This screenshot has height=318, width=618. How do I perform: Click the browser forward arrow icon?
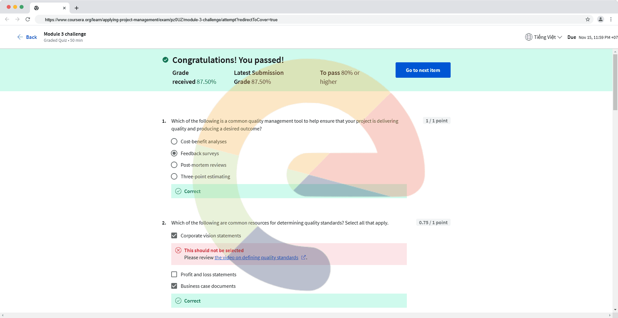(17, 19)
